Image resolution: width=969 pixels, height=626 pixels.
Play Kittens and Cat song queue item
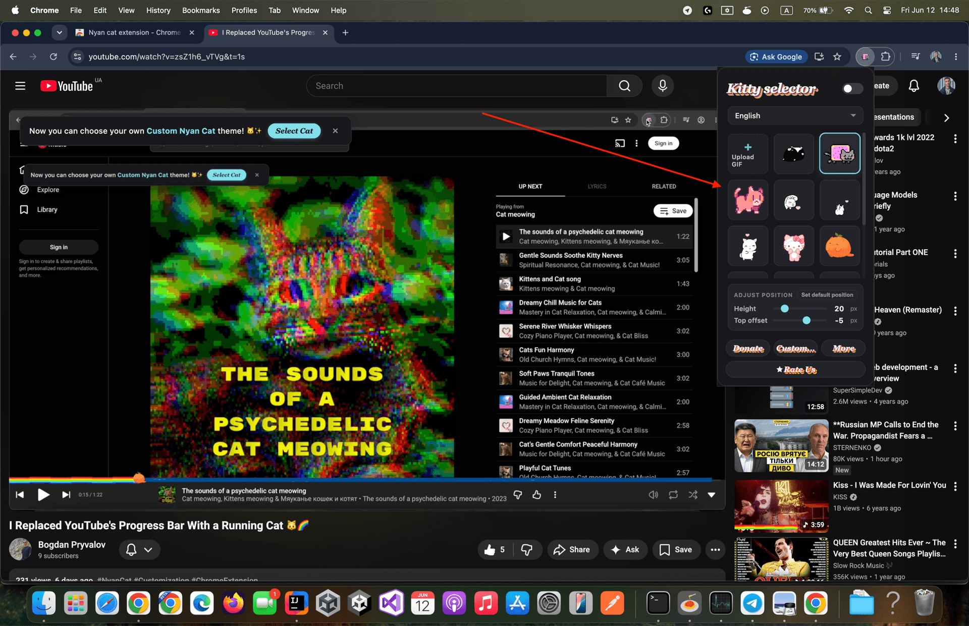[594, 284]
